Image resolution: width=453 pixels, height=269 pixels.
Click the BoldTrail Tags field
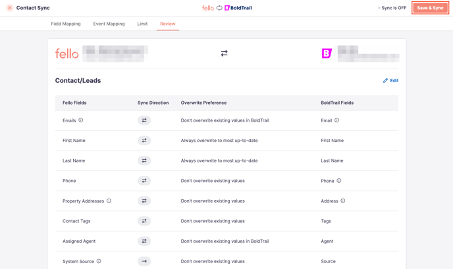326,221
